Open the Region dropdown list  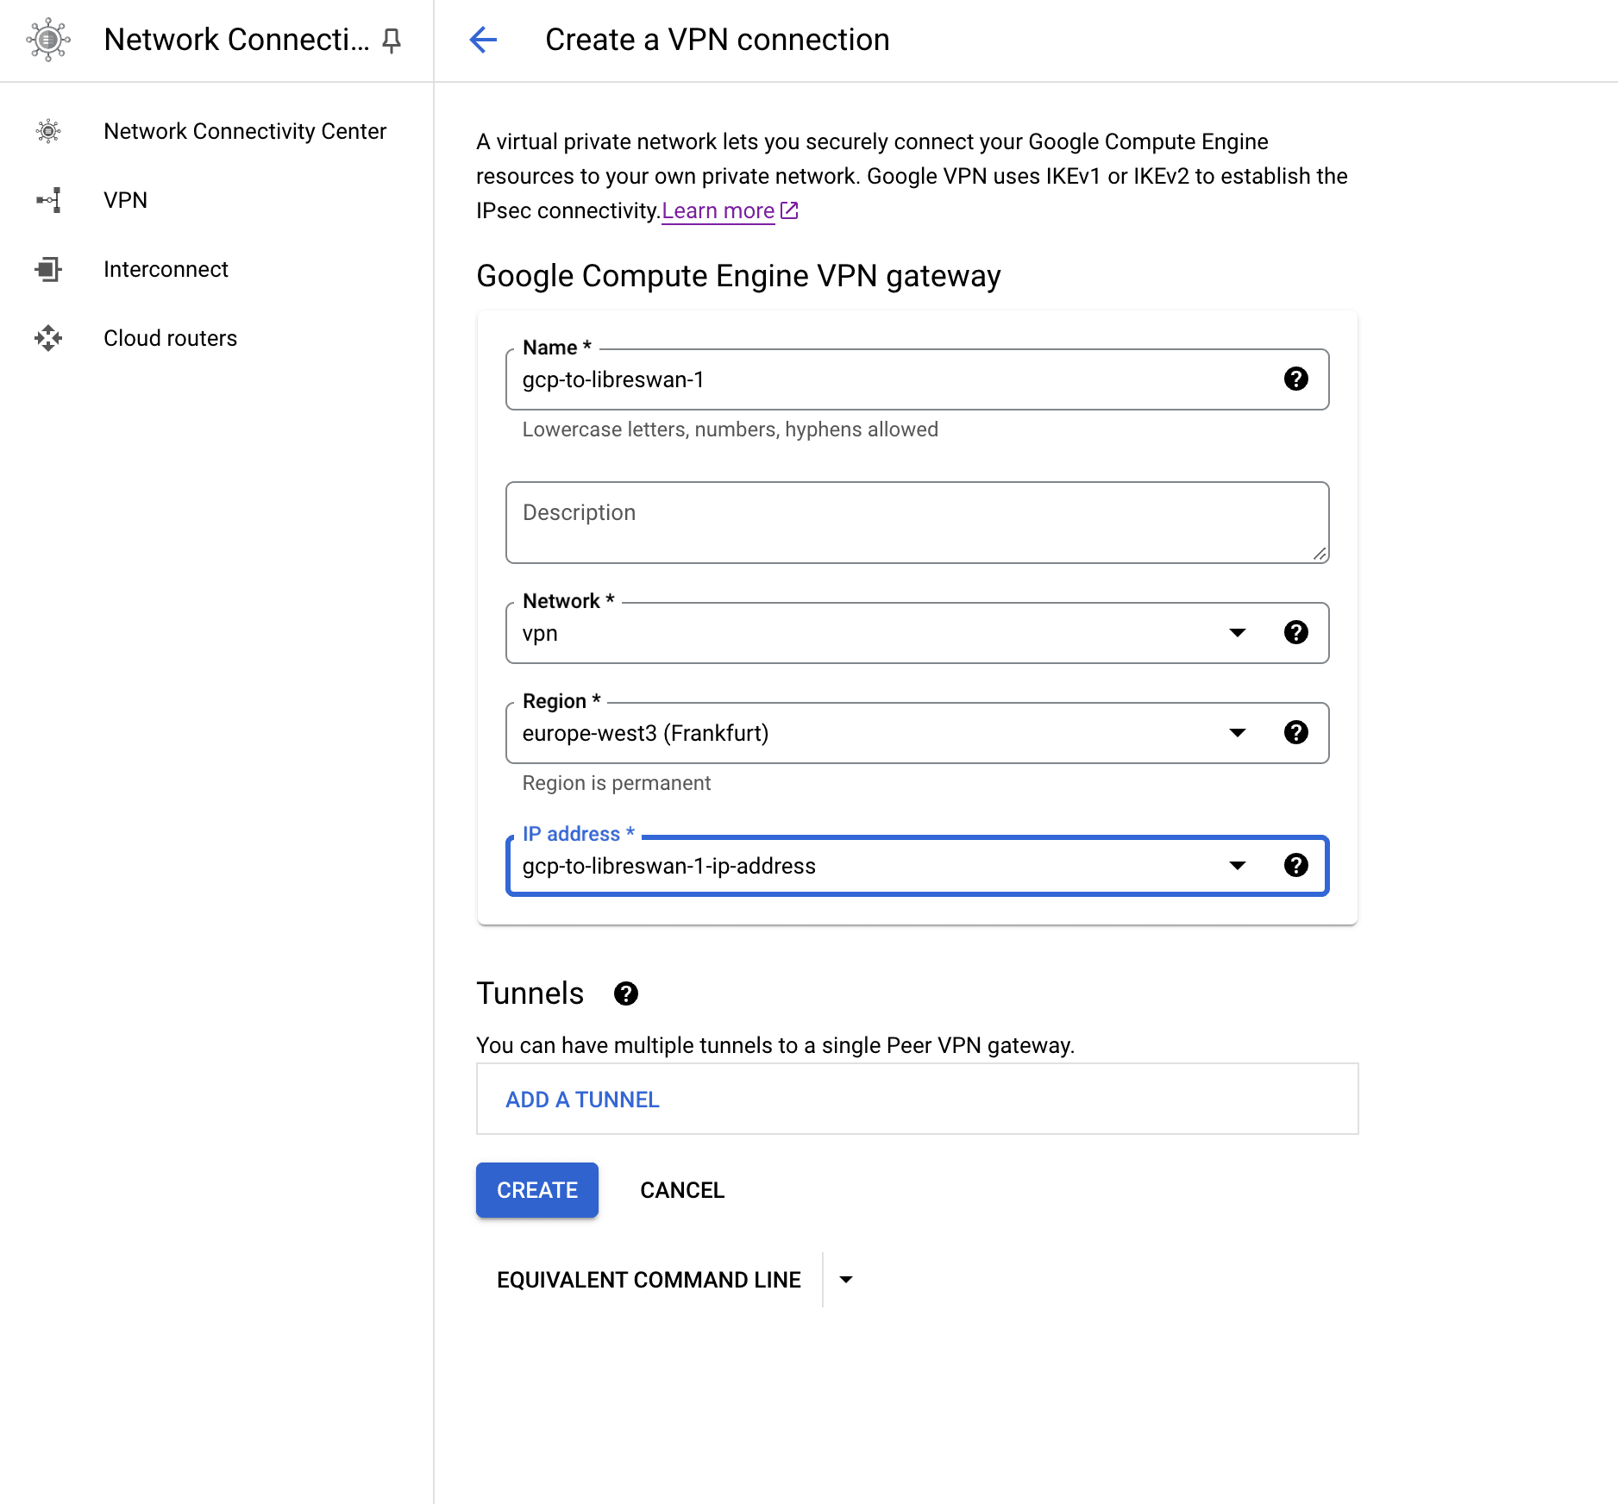point(1237,733)
